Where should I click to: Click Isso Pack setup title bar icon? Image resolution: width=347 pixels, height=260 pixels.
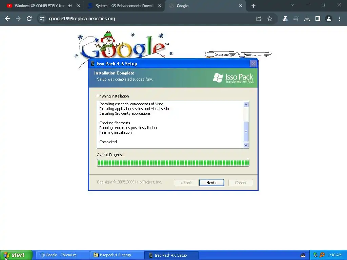(x=93, y=64)
